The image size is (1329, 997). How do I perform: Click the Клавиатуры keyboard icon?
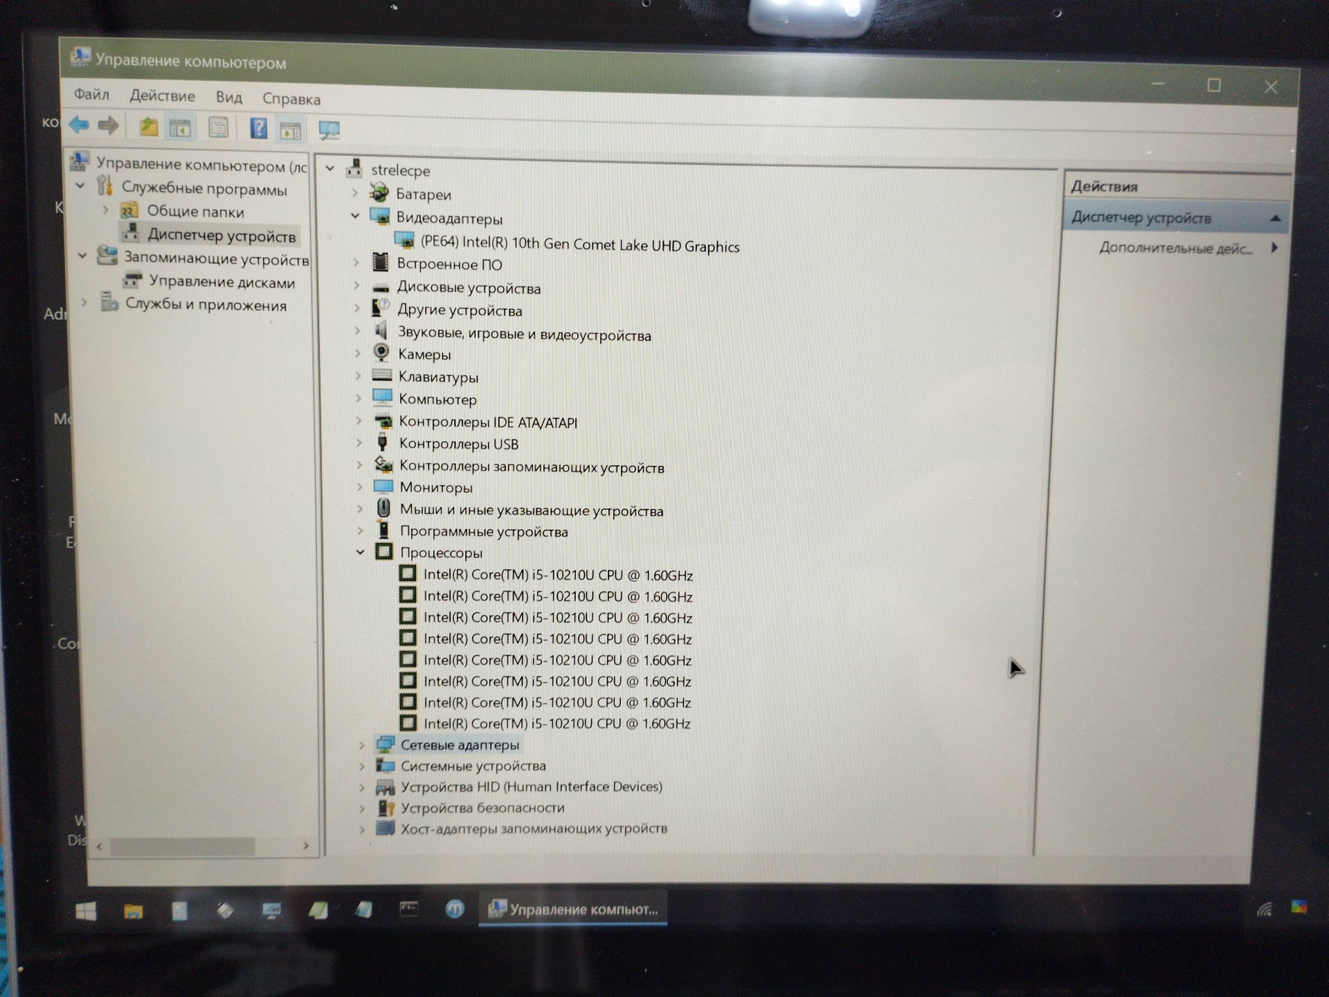pyautogui.click(x=382, y=375)
